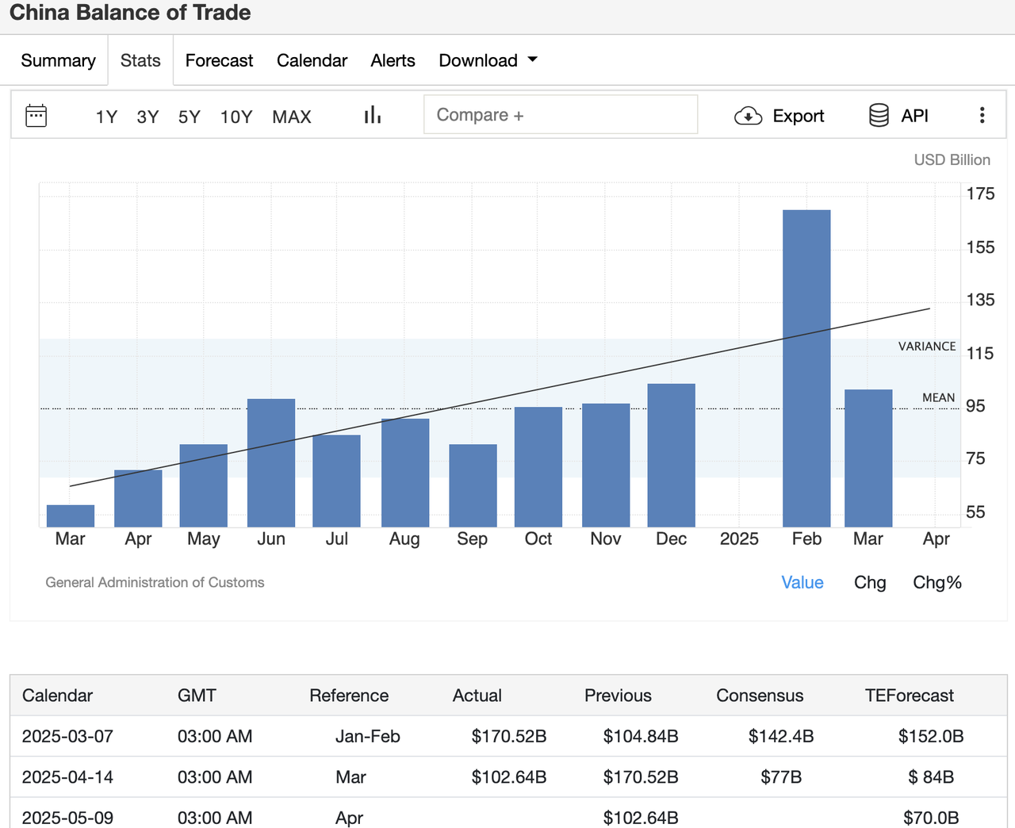
Task: Select the MAX time range
Action: pyautogui.click(x=291, y=117)
